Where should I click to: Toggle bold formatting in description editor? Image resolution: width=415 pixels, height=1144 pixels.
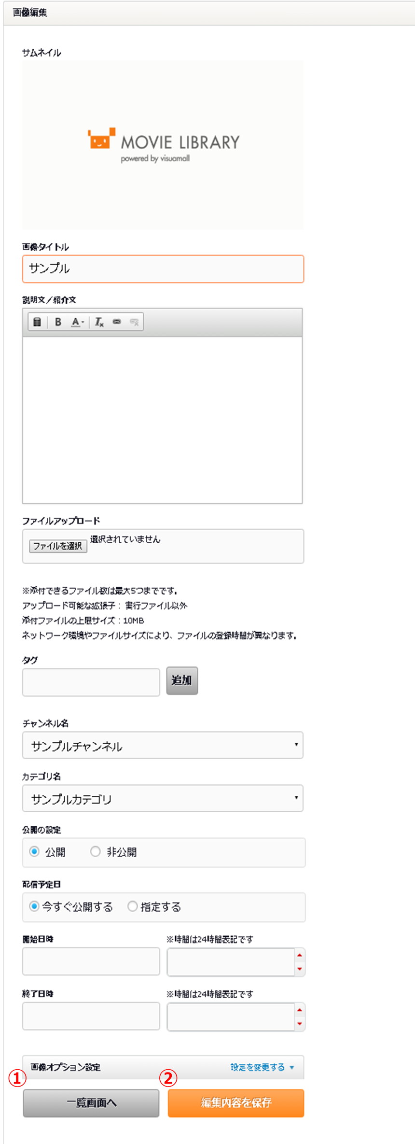[58, 322]
